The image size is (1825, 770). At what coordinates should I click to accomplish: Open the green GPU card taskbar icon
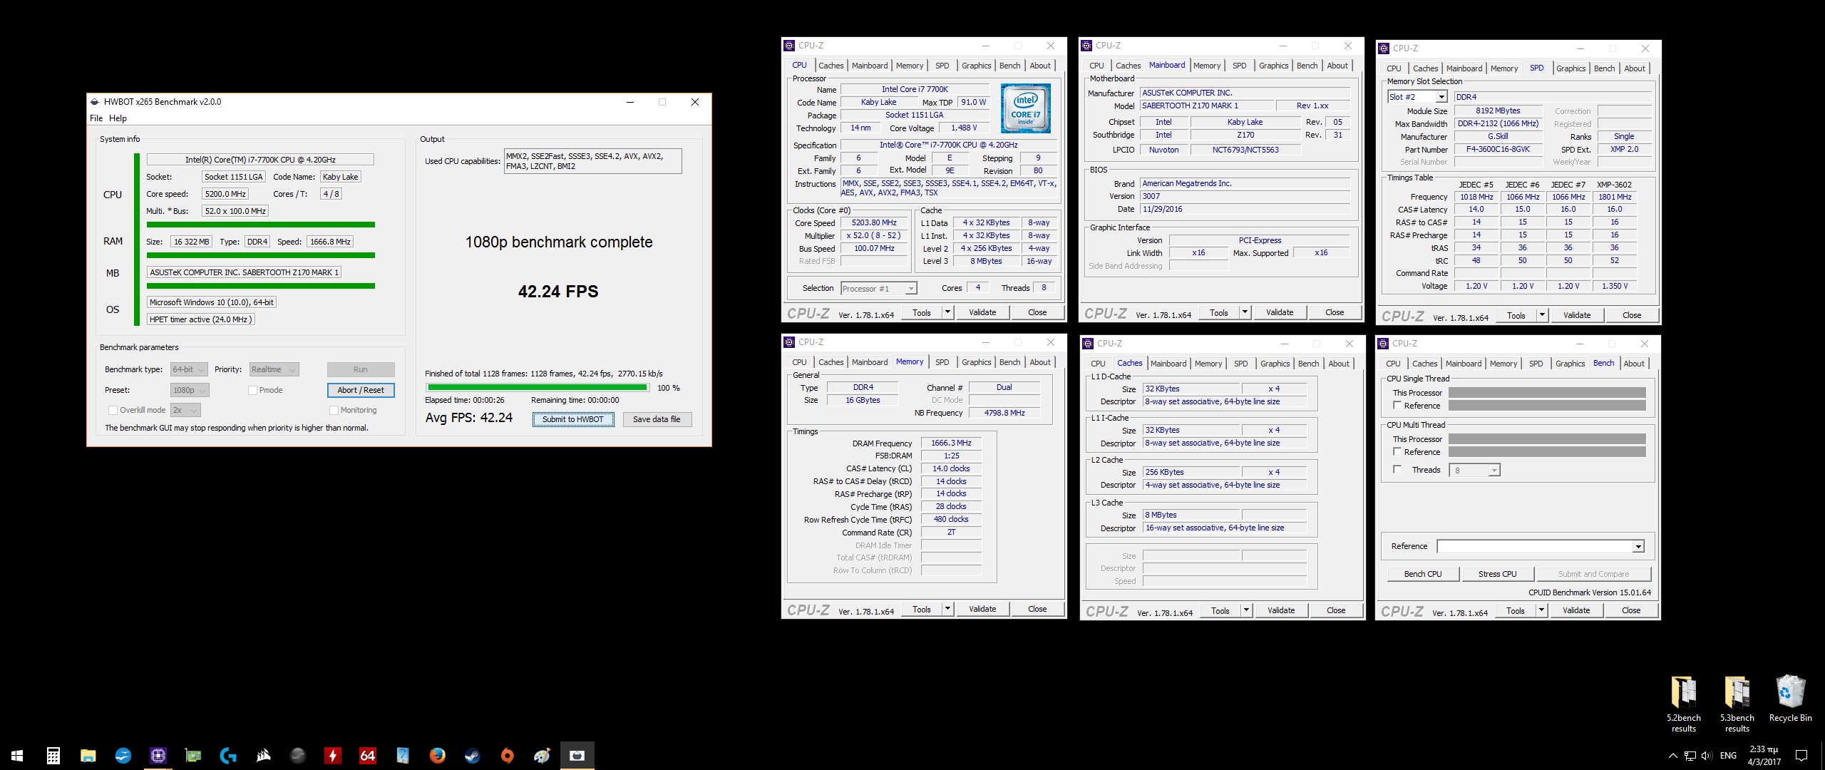(x=192, y=756)
